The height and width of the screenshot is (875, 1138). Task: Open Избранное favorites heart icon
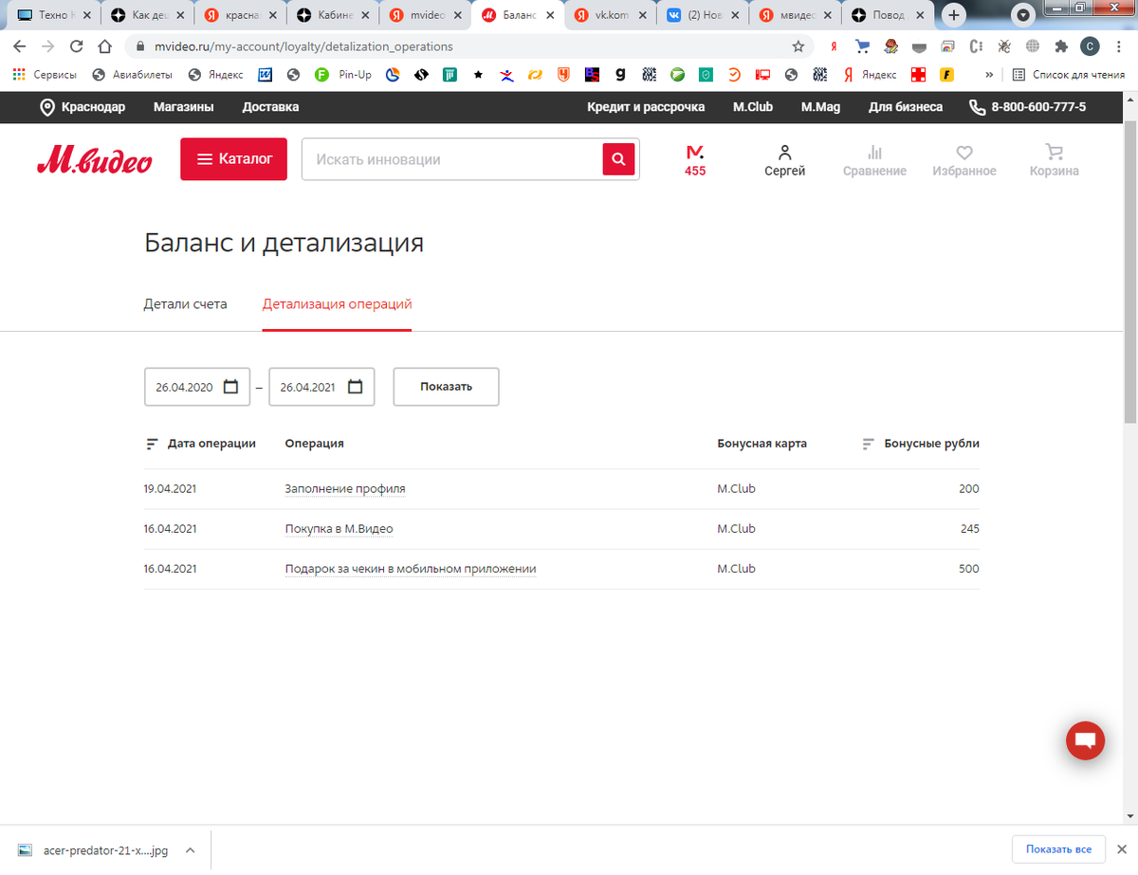[x=964, y=160]
